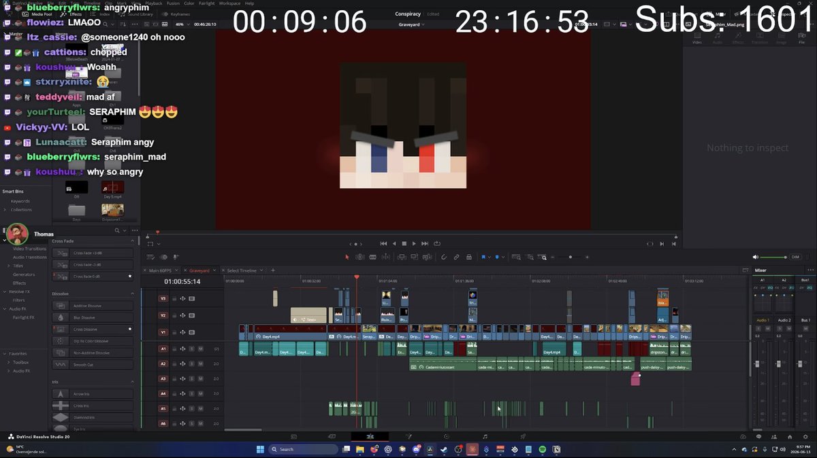Click the mixer speaker mute icon
The image size is (817, 458).
[x=756, y=257]
